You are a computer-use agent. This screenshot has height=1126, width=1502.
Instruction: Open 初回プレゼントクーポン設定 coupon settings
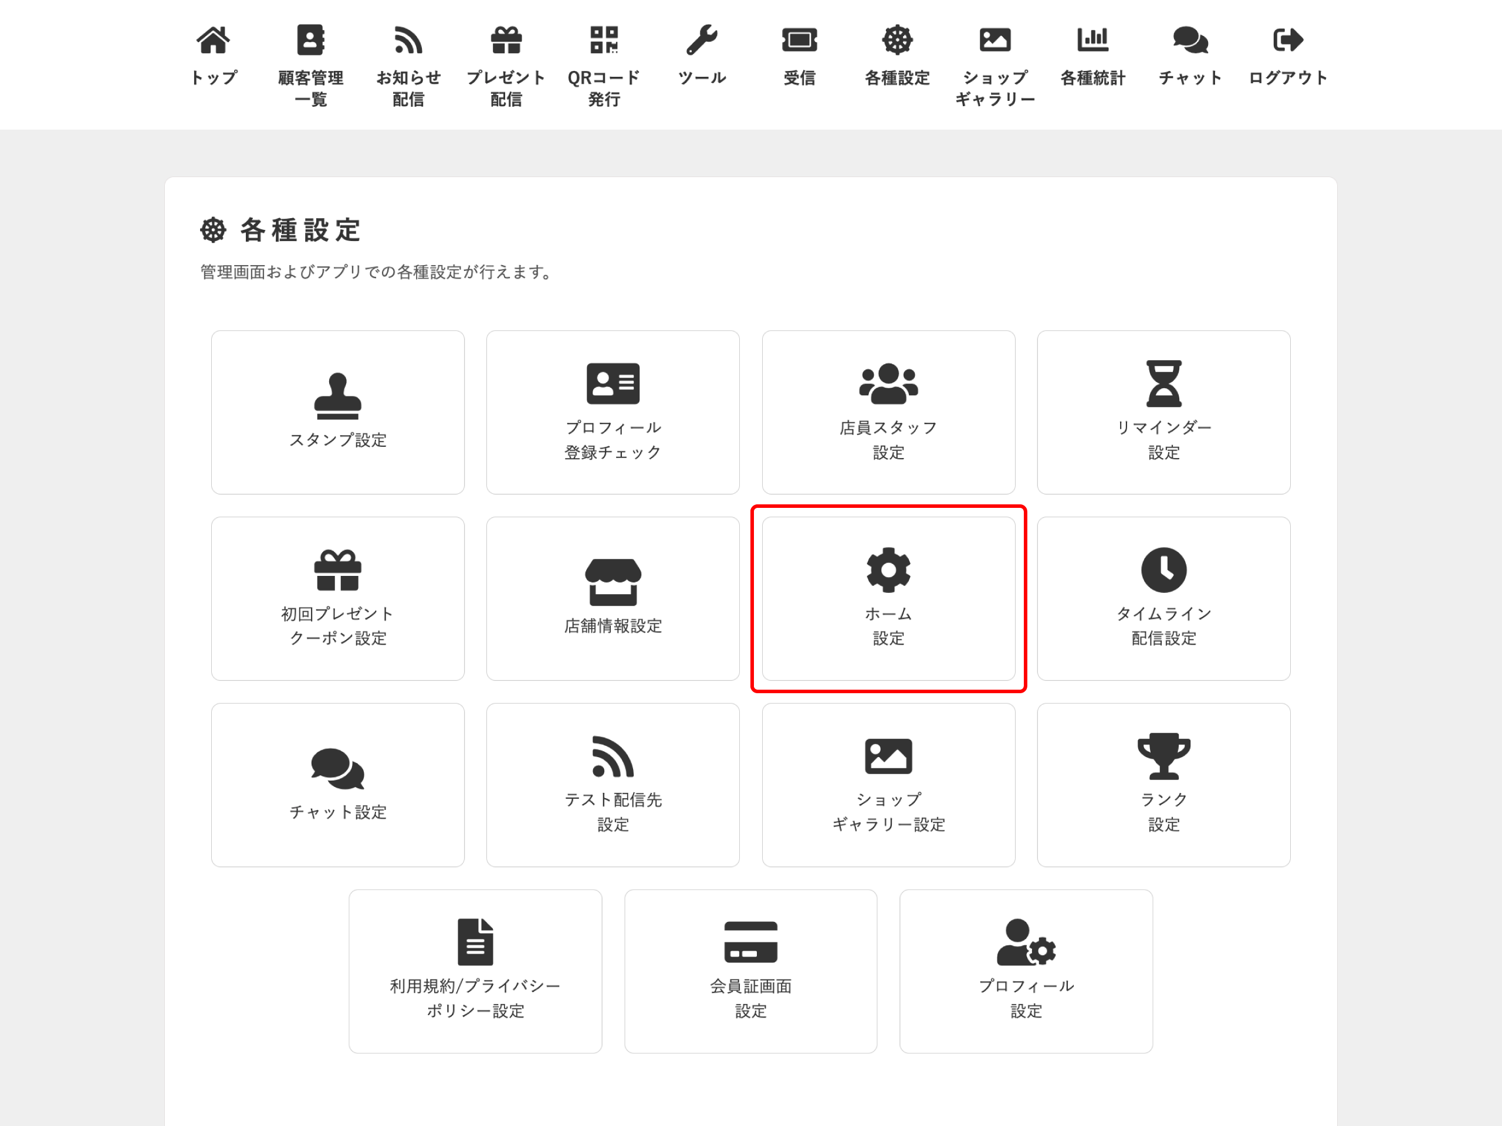tap(337, 597)
